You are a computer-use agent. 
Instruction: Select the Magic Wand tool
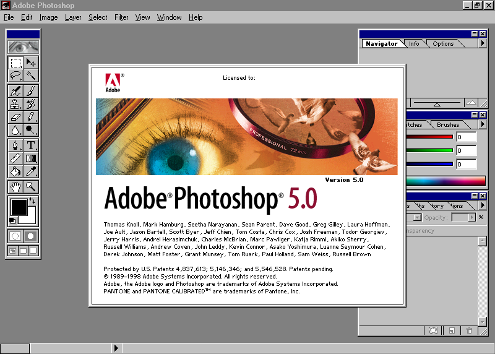click(x=30, y=76)
